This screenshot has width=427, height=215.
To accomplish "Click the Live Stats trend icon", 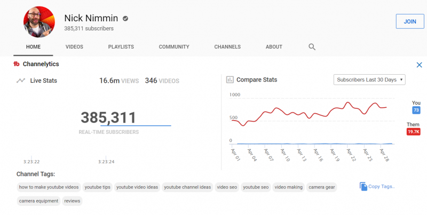I will click(21, 81).
